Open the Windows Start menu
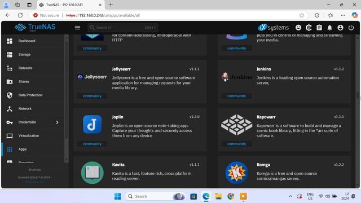This screenshot has height=203, width=361. tap(118, 196)
